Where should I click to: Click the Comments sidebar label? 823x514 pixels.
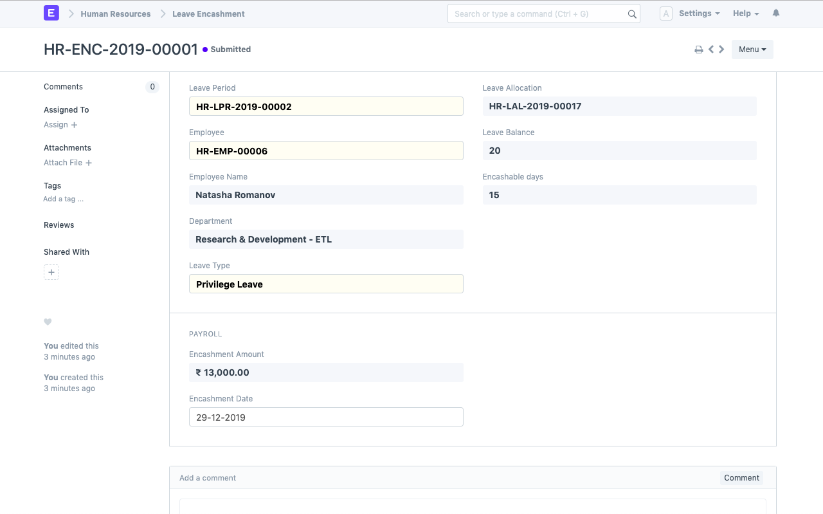[63, 87]
